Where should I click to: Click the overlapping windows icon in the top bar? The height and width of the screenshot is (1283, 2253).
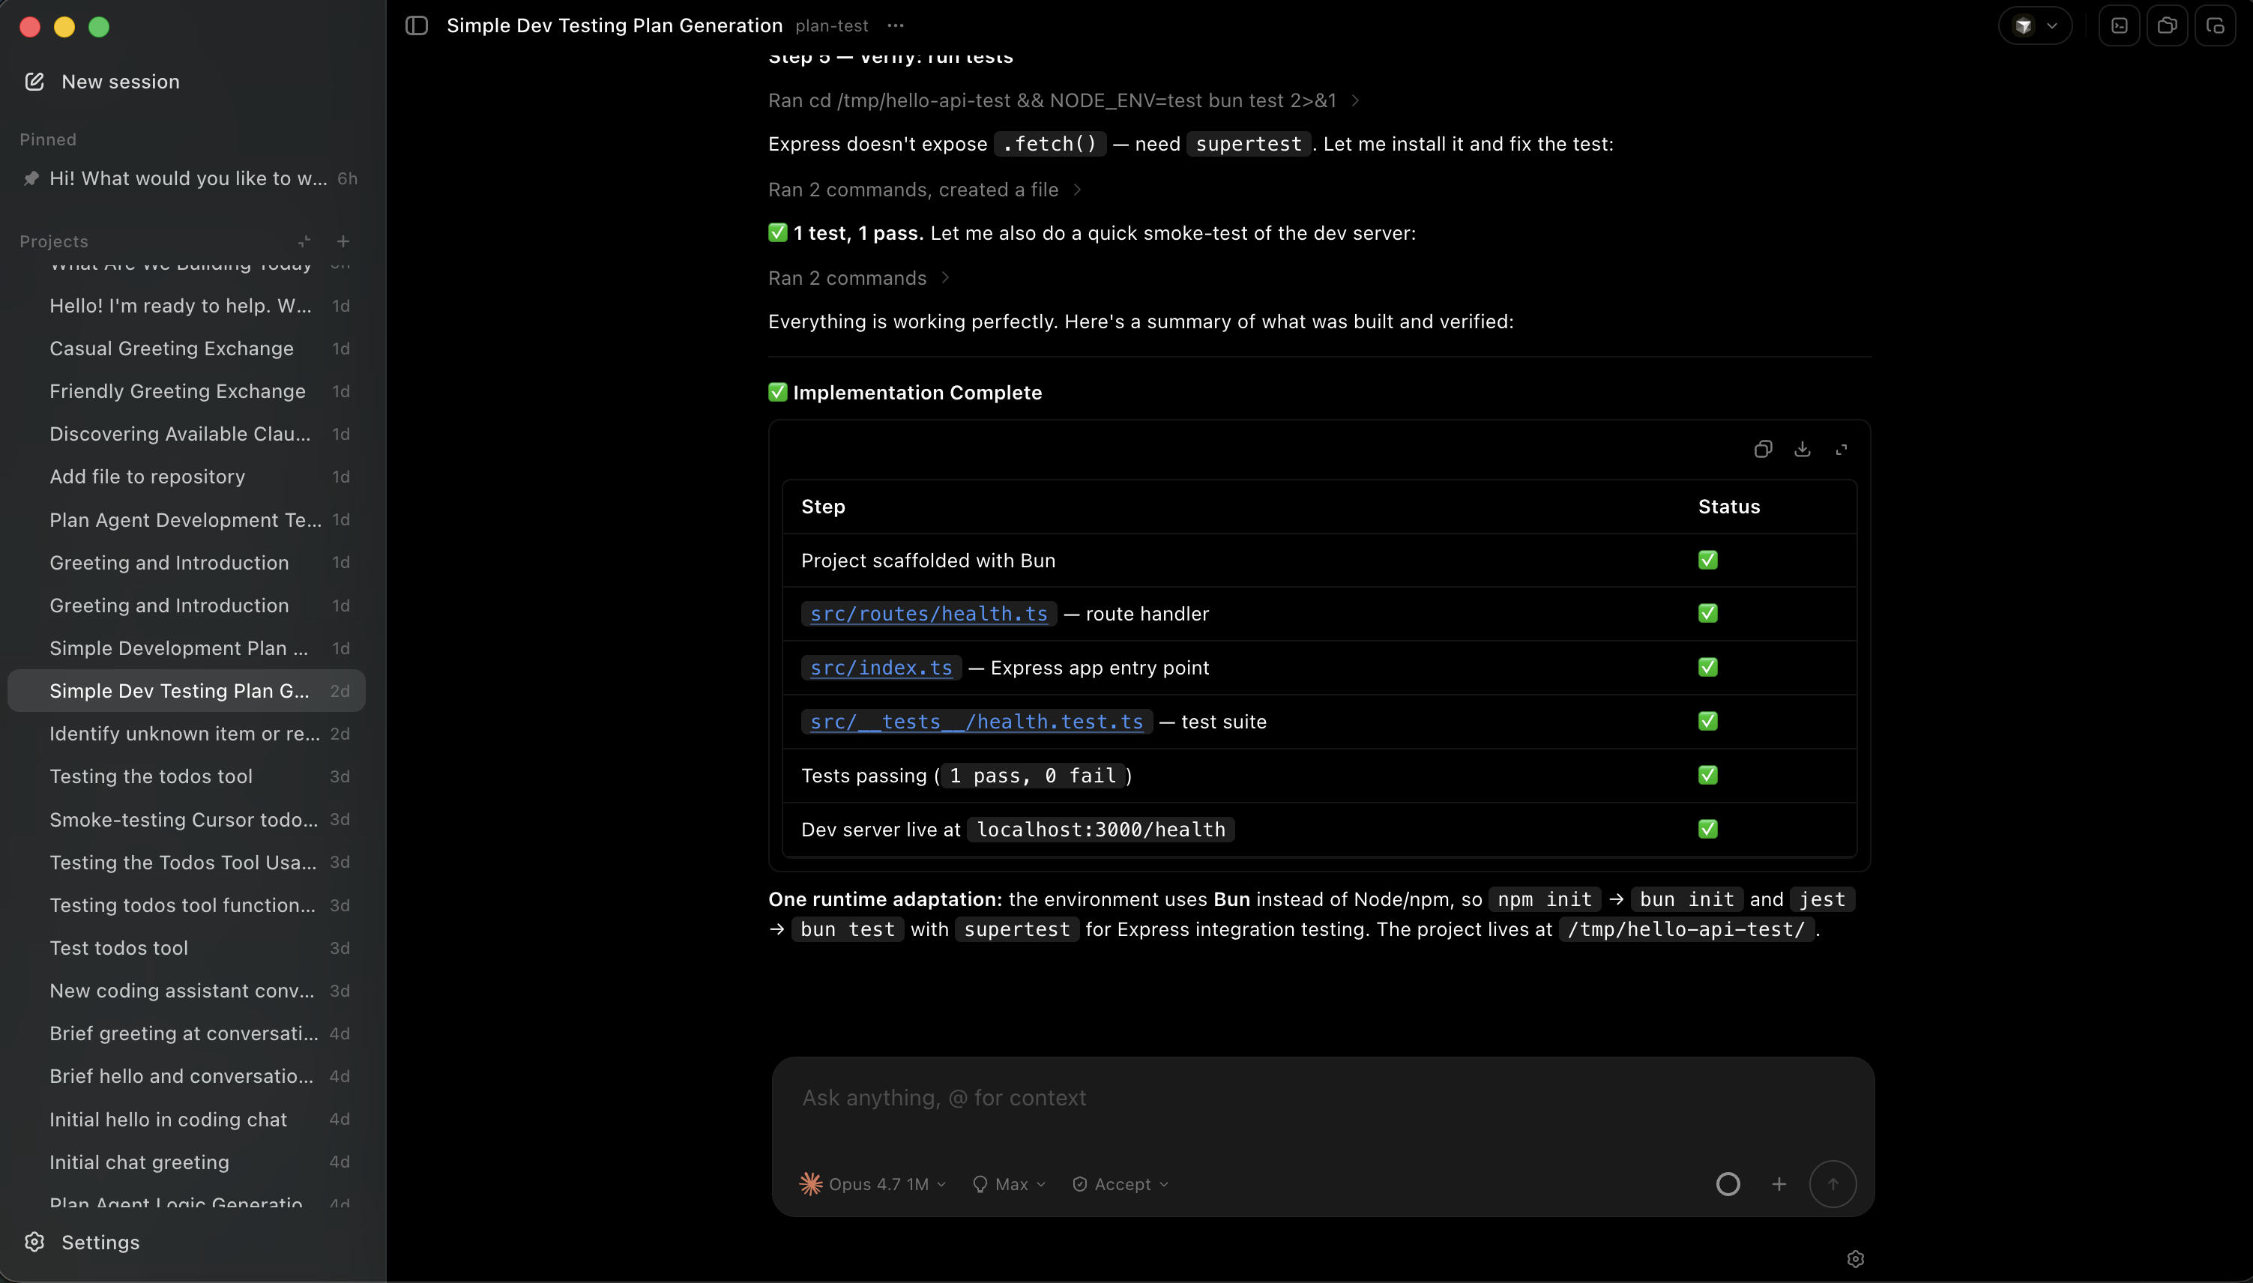coord(2167,25)
